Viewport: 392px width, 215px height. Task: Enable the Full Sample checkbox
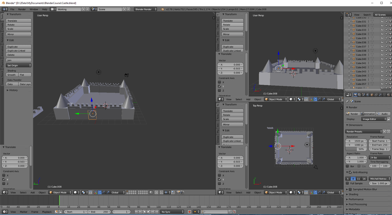[347, 183]
